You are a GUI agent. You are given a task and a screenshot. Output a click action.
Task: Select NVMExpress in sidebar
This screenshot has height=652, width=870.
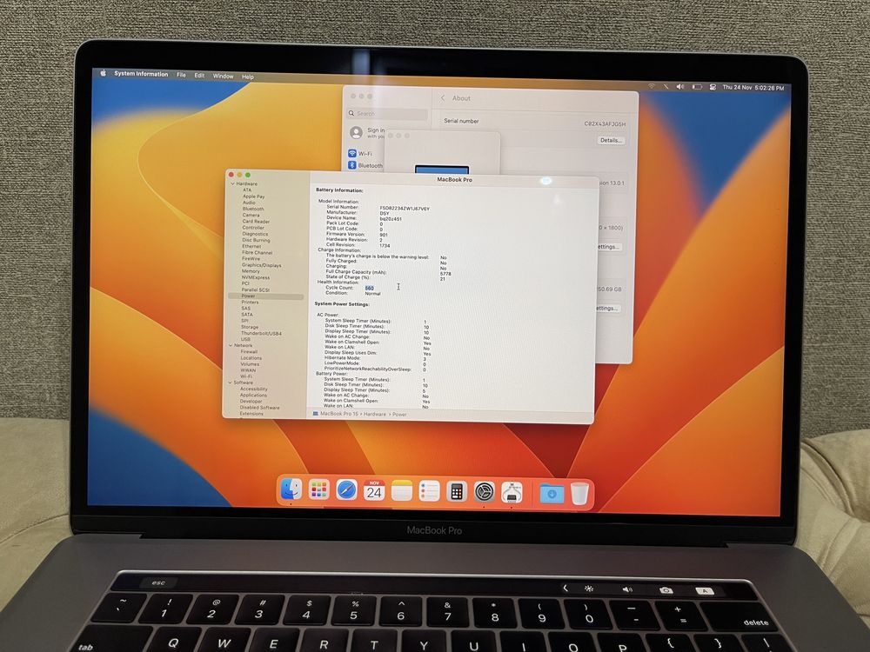tap(255, 277)
